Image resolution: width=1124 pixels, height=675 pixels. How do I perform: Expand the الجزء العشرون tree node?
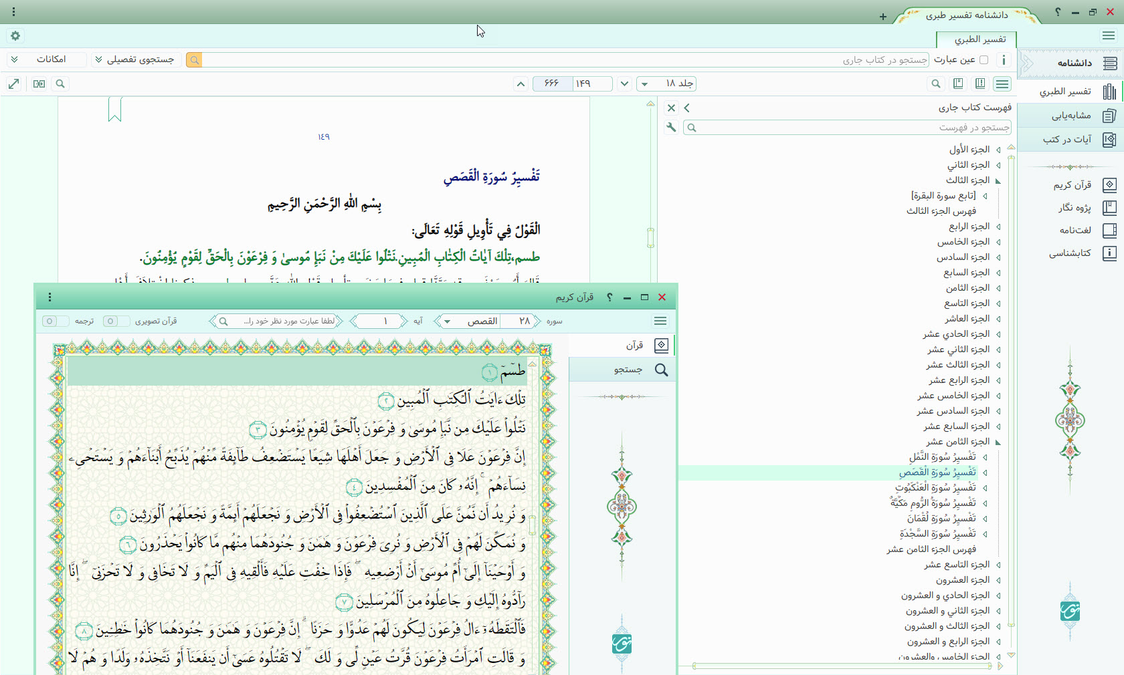pyautogui.click(x=998, y=580)
